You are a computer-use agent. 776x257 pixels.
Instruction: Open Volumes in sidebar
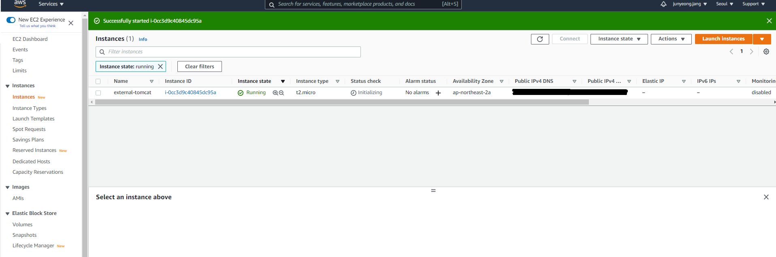(23, 225)
